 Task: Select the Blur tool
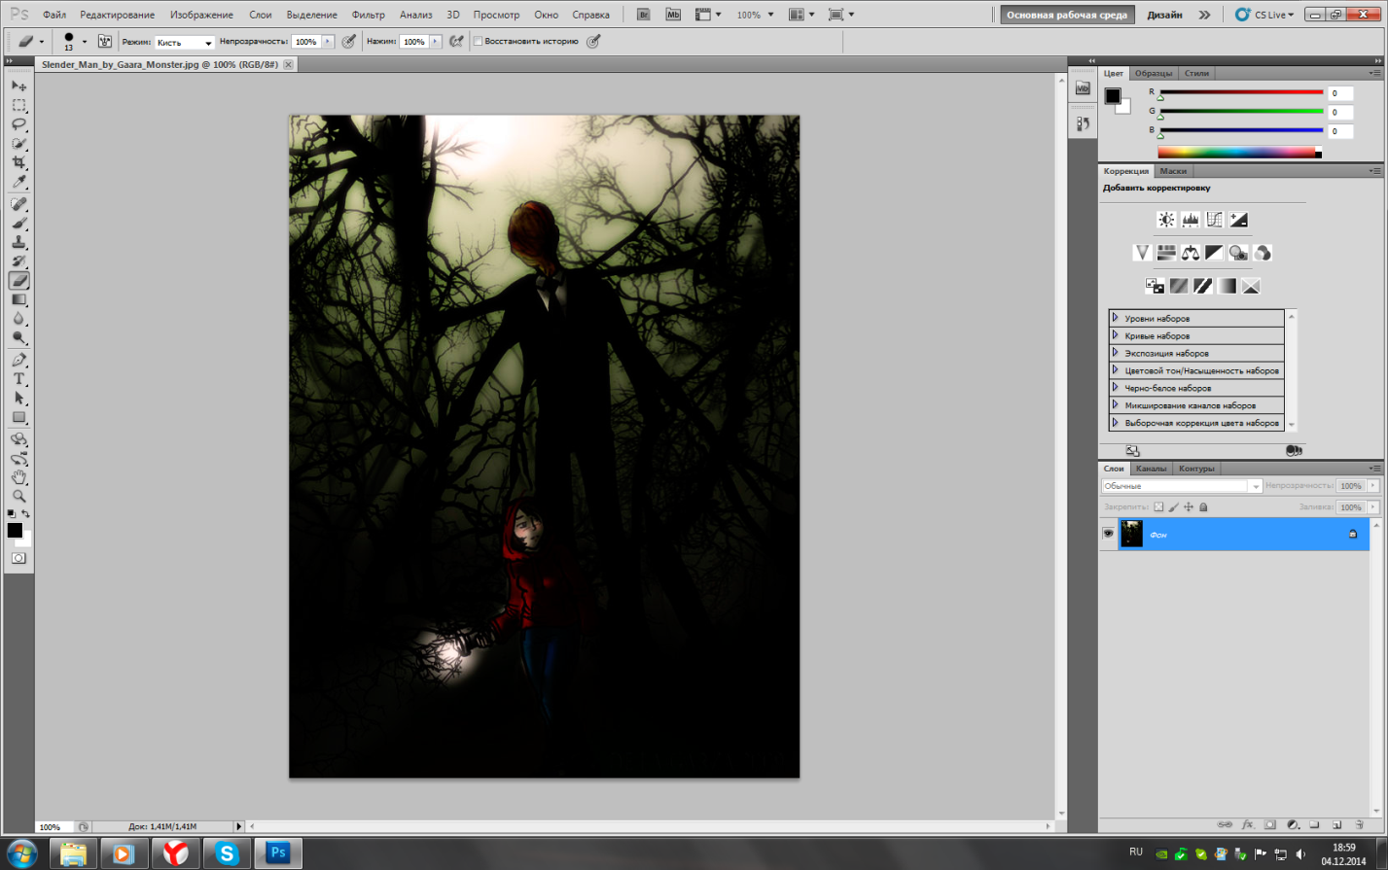coord(18,320)
